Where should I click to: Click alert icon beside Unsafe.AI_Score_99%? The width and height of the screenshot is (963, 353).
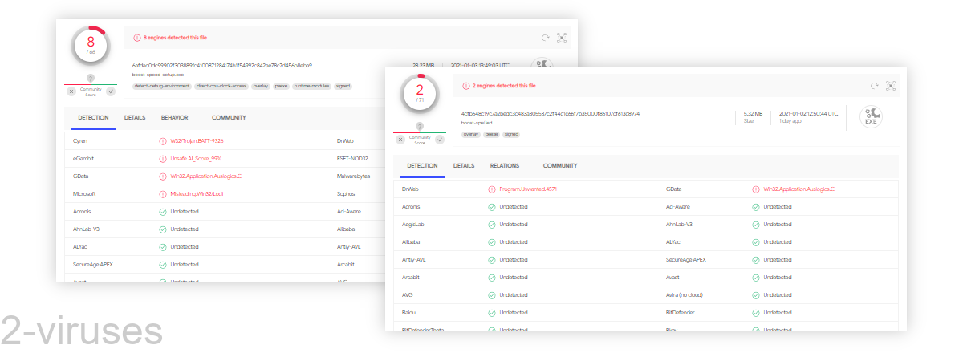click(163, 158)
